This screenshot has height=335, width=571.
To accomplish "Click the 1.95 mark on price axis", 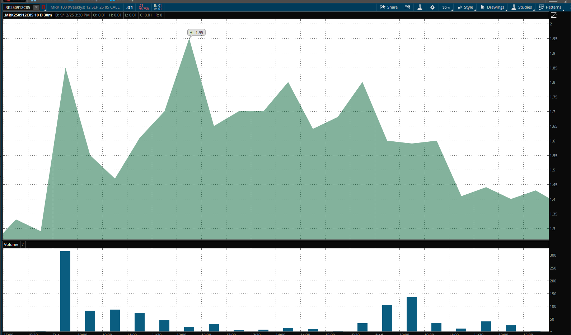I will [x=553, y=39].
